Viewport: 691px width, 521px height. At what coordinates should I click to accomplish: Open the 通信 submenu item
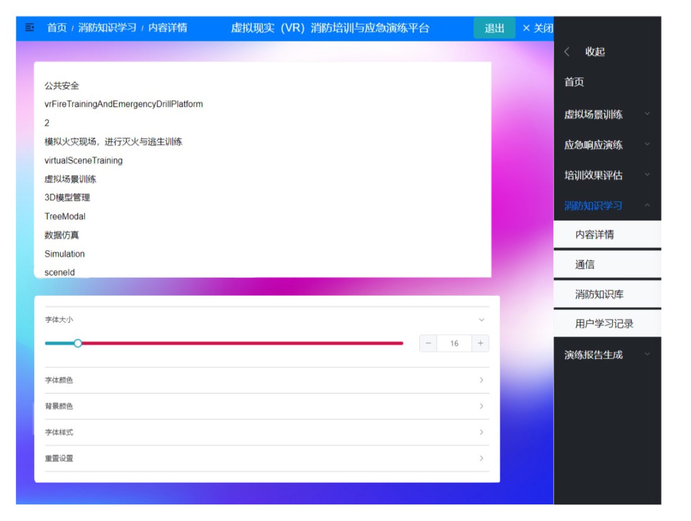(585, 265)
